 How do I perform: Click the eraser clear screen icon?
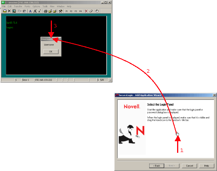pyautogui.click(x=91, y=11)
